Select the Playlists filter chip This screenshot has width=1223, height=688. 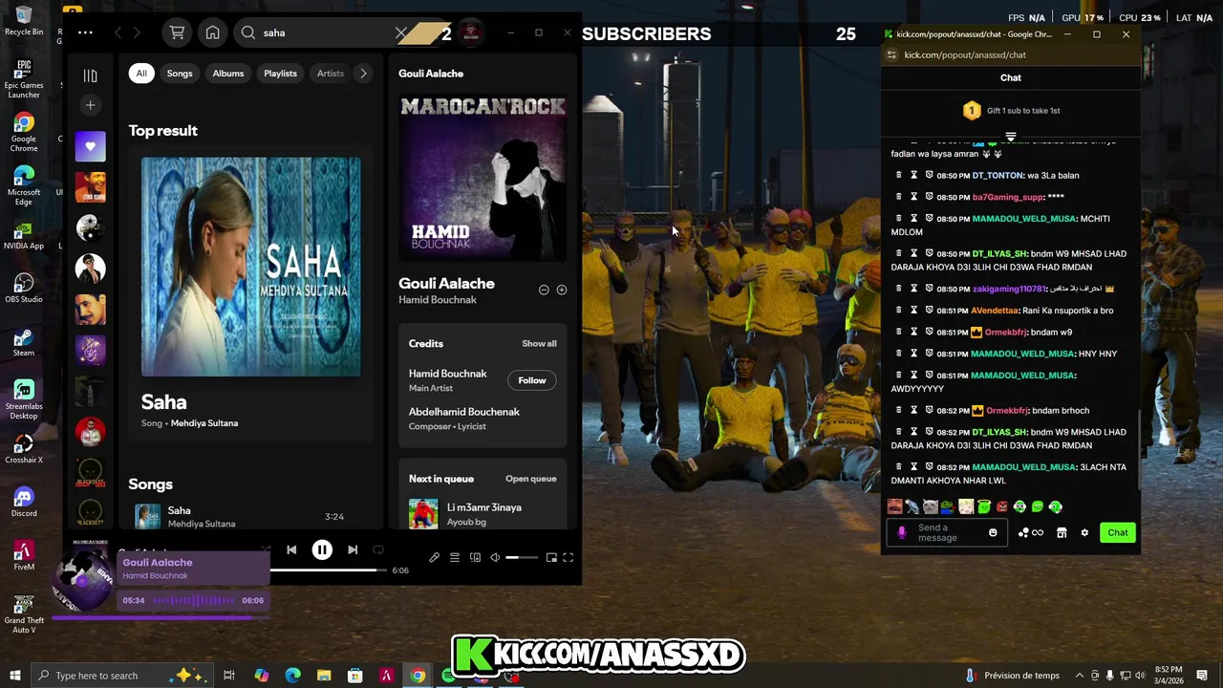pos(280,73)
